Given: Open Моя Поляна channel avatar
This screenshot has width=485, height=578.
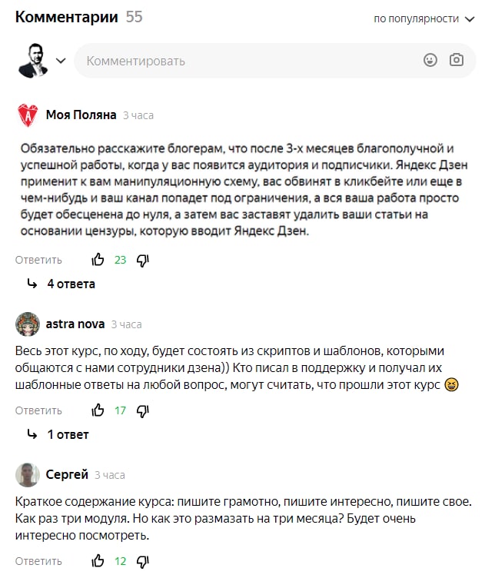Looking at the screenshot, I should (x=28, y=115).
